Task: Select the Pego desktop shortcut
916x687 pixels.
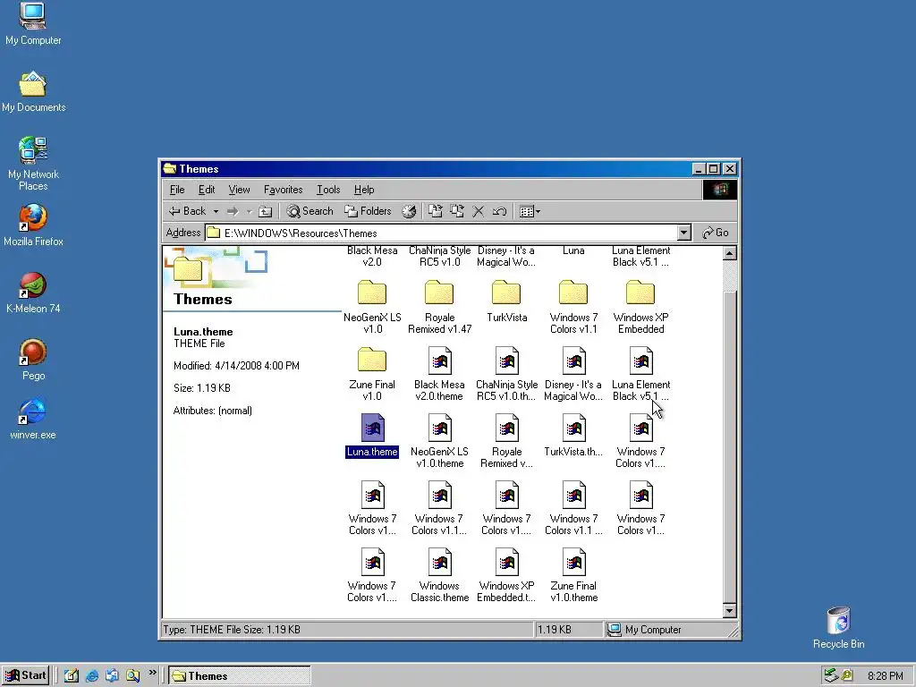Action: pyautogui.click(x=33, y=360)
